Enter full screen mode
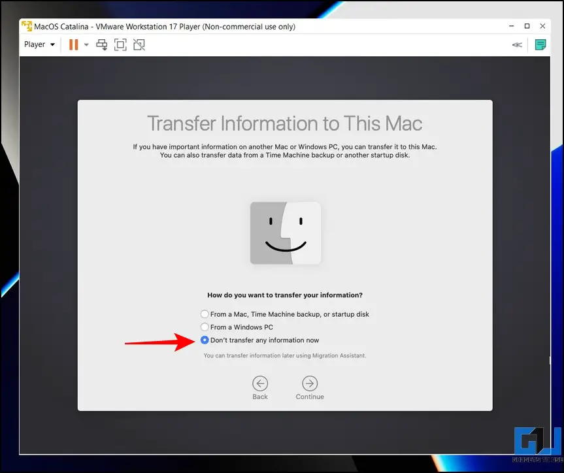Screen dimensions: 564x473 point(120,44)
